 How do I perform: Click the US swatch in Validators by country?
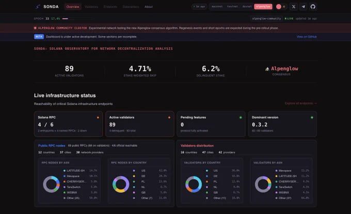[207, 170]
